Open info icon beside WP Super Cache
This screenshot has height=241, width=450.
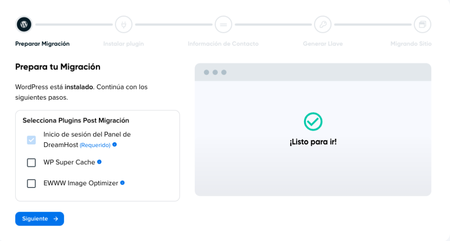99,162
